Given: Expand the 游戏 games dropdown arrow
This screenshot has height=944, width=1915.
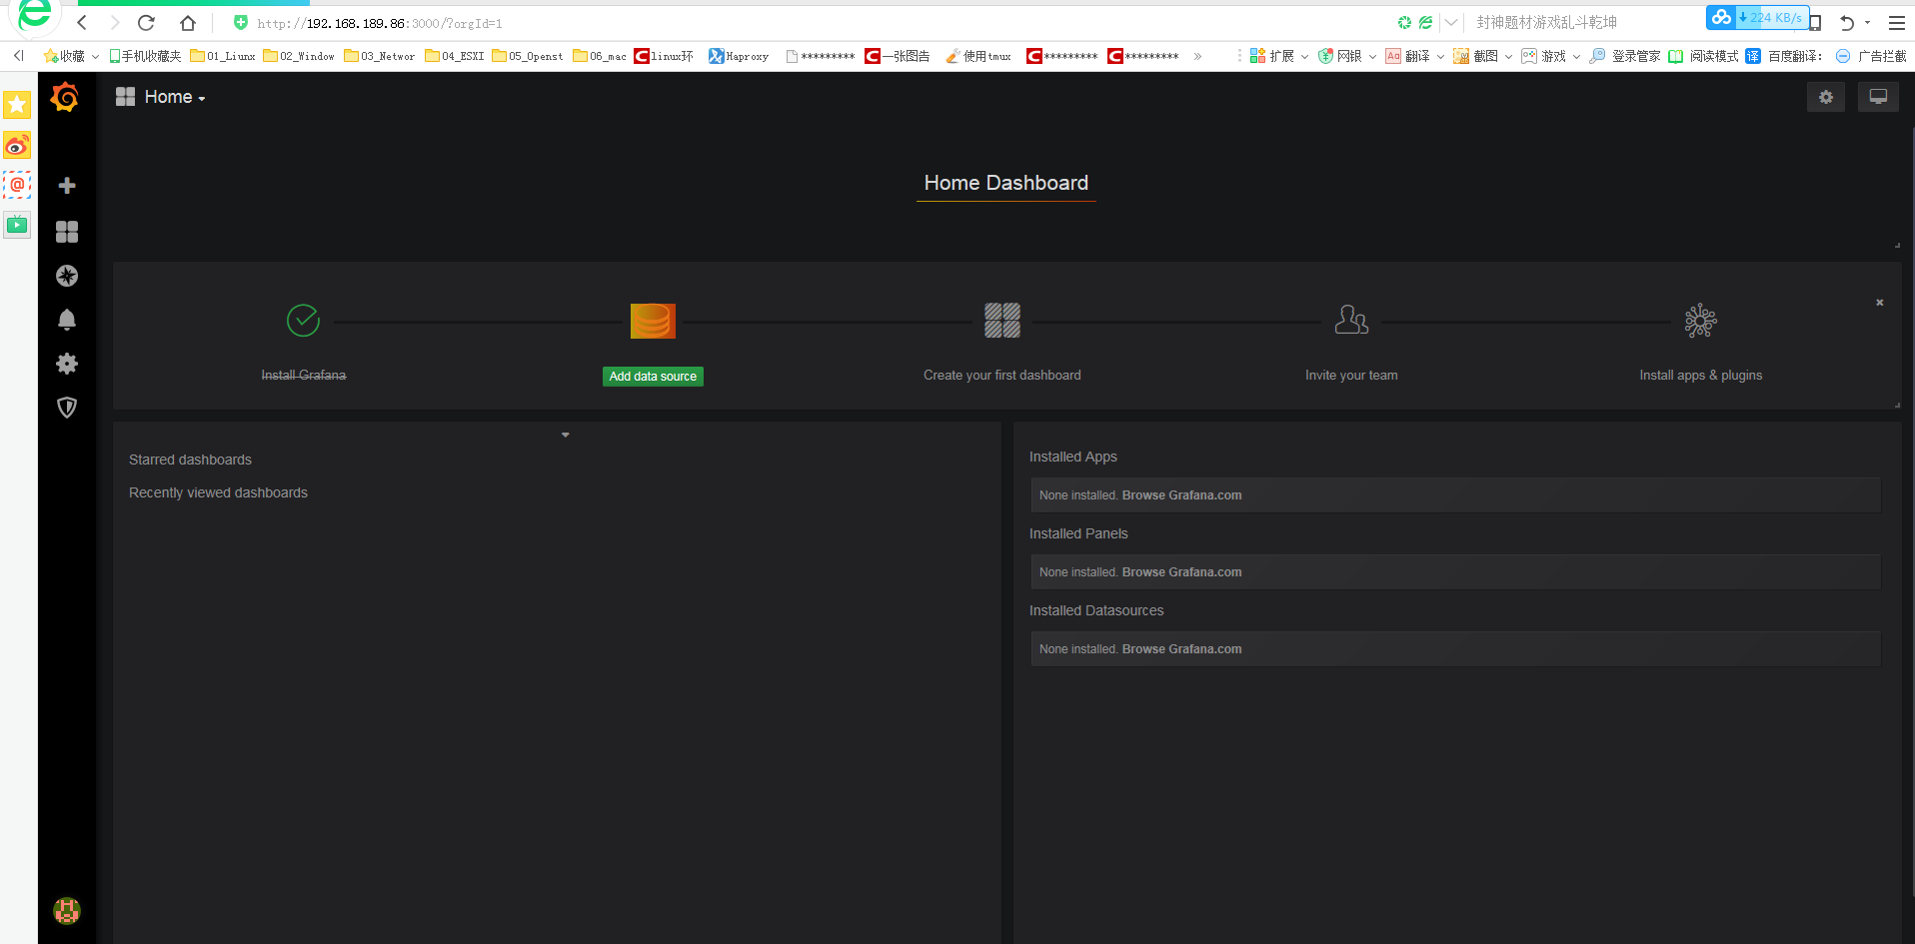Looking at the screenshot, I should [x=1576, y=57].
